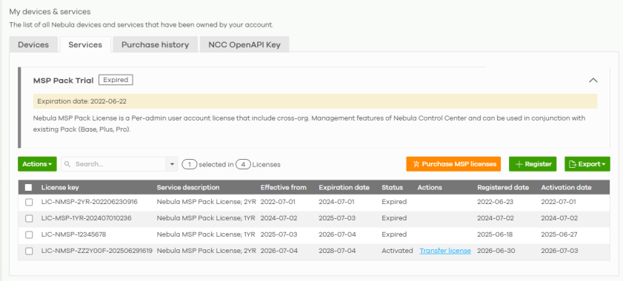Click the Transfer license link
This screenshot has height=281, width=623.
[445, 251]
